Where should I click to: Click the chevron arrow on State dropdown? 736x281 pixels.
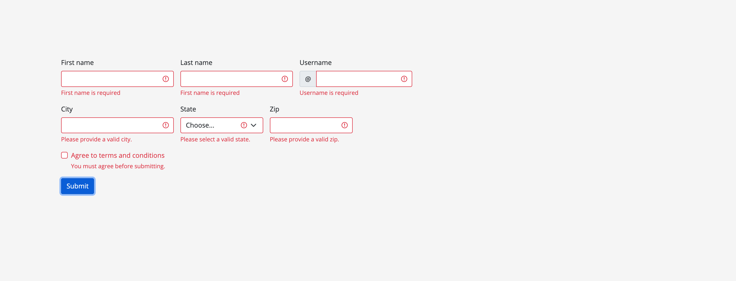click(x=254, y=125)
